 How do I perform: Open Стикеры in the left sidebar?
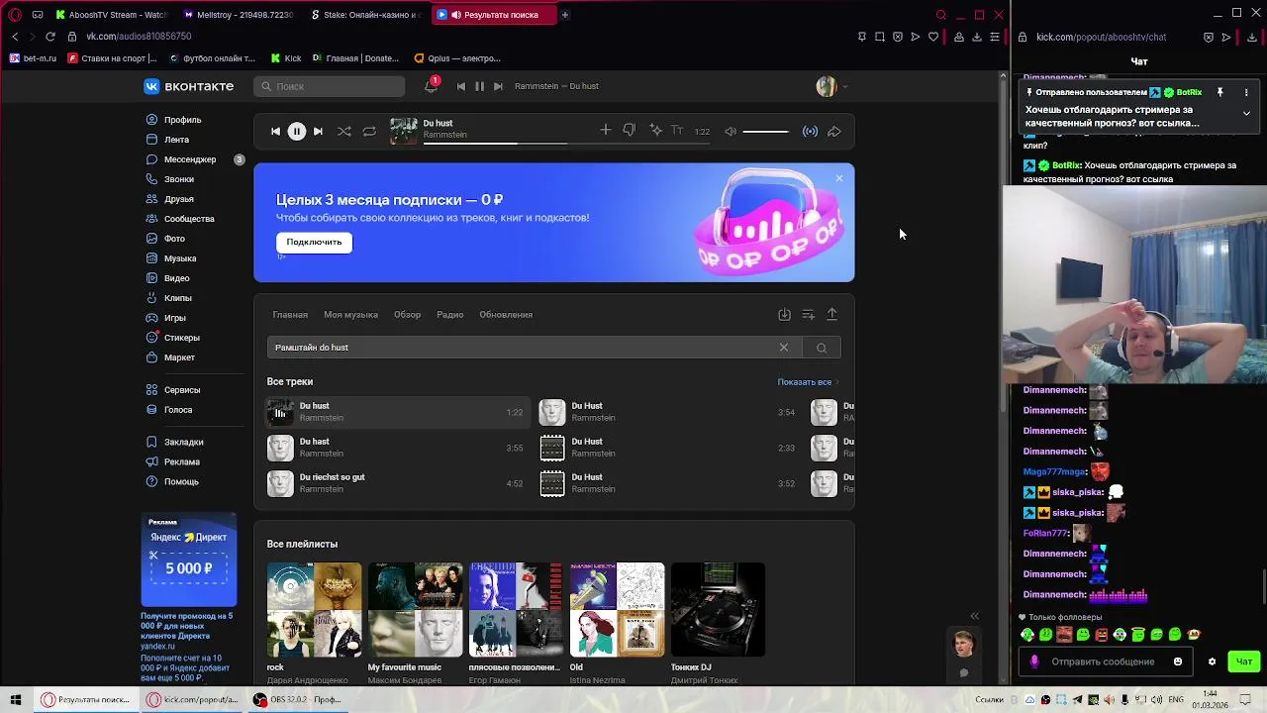tap(182, 338)
